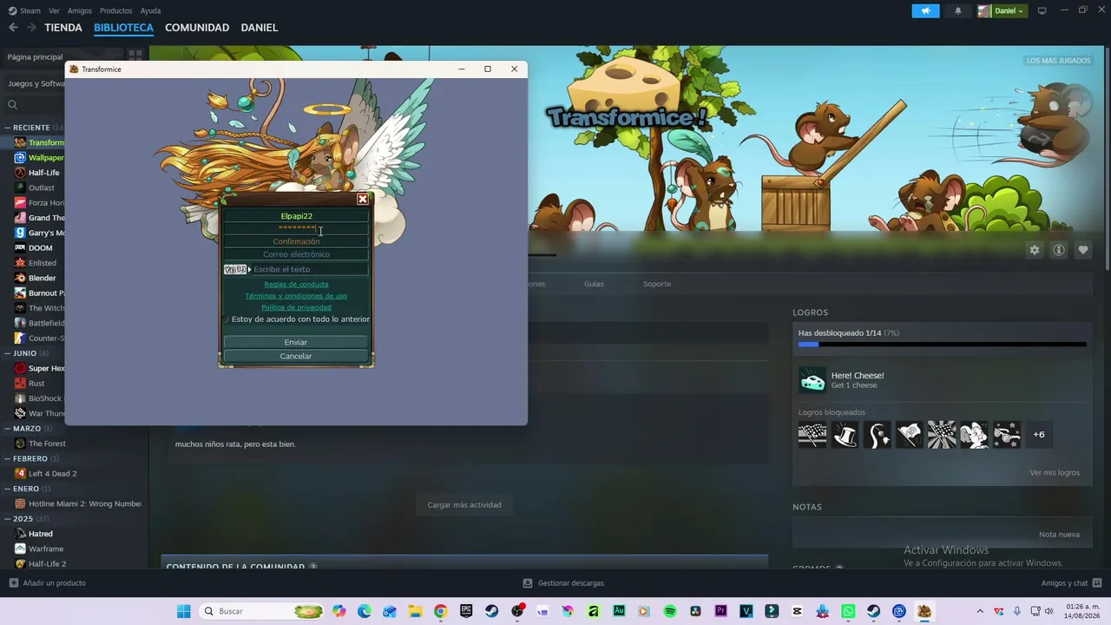Click the library search magnifier icon

point(12,105)
